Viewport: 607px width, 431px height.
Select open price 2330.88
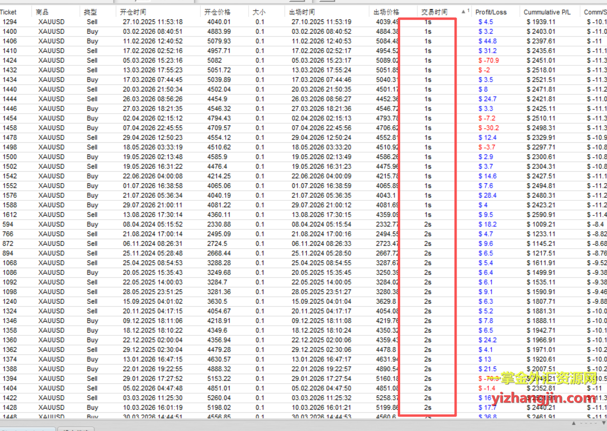219,224
